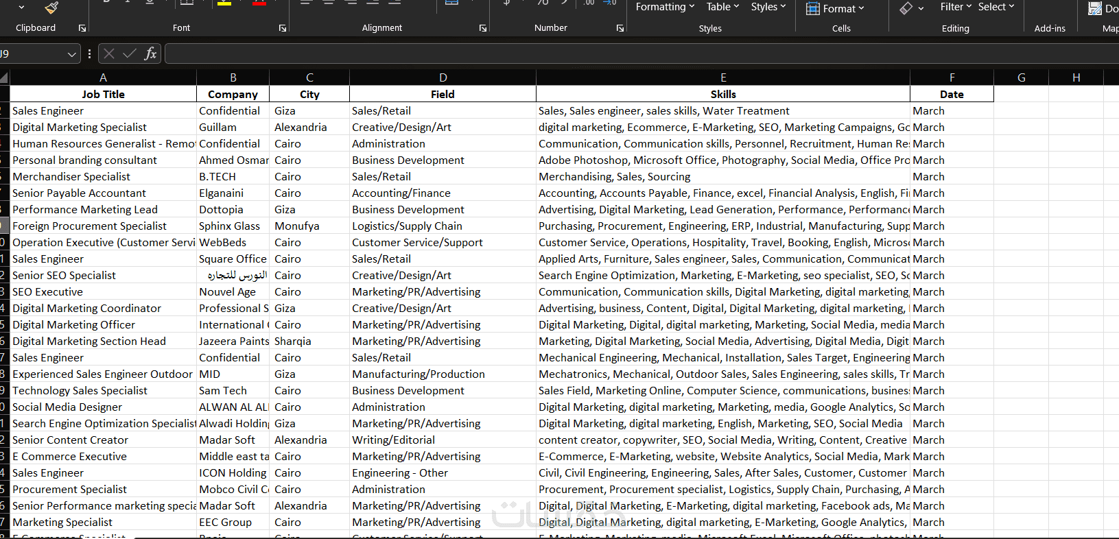The height and width of the screenshot is (539, 1119).
Task: Select the Merchandiser Specialist cell
Action: tap(103, 176)
